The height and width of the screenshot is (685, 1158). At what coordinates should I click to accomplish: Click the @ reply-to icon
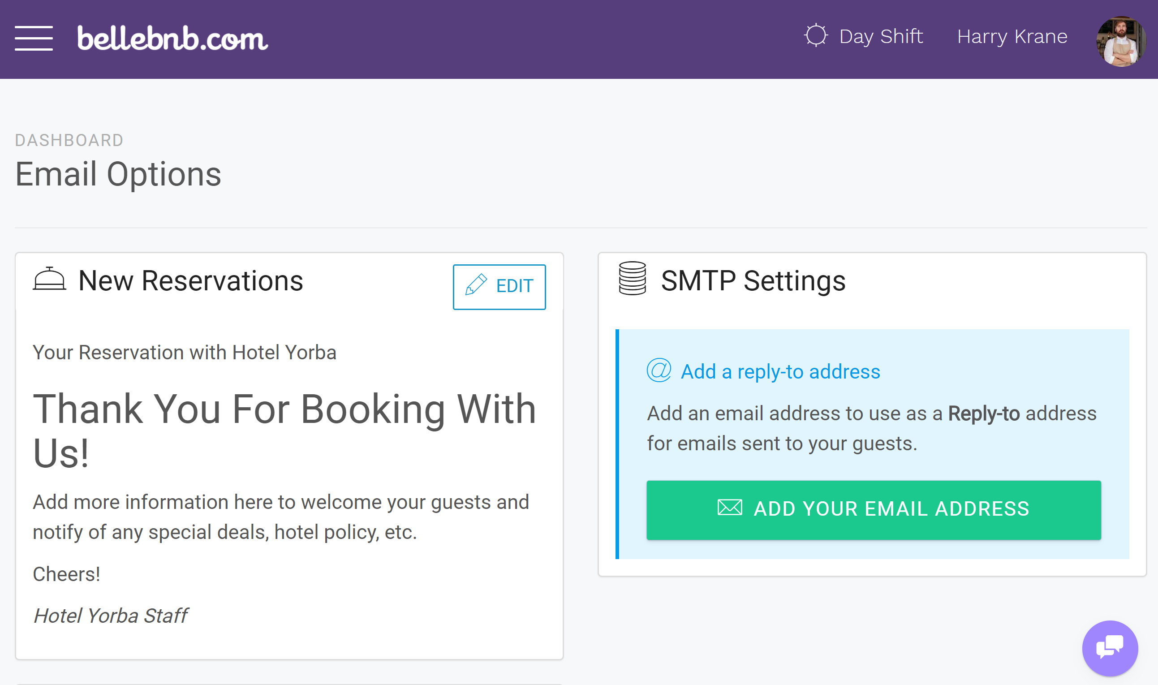(659, 370)
